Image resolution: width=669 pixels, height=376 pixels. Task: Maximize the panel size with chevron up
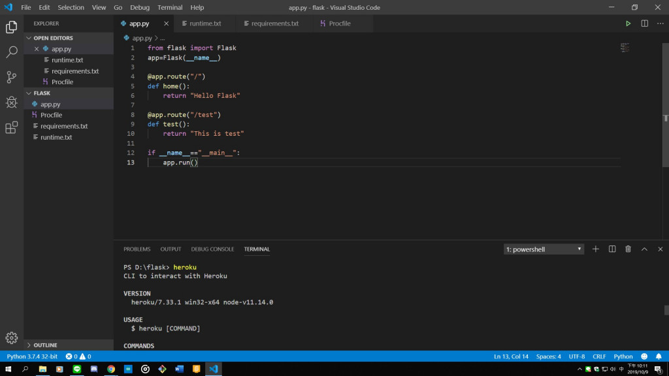click(644, 249)
